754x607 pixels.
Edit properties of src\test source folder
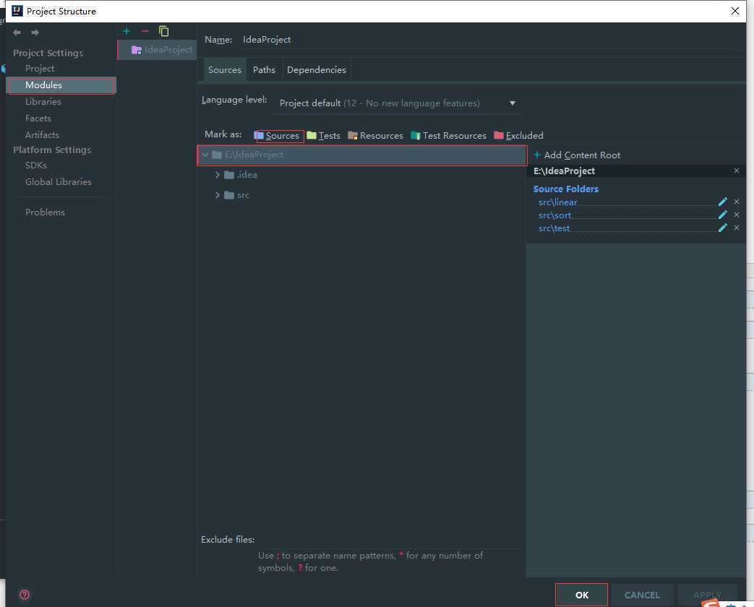(x=722, y=228)
